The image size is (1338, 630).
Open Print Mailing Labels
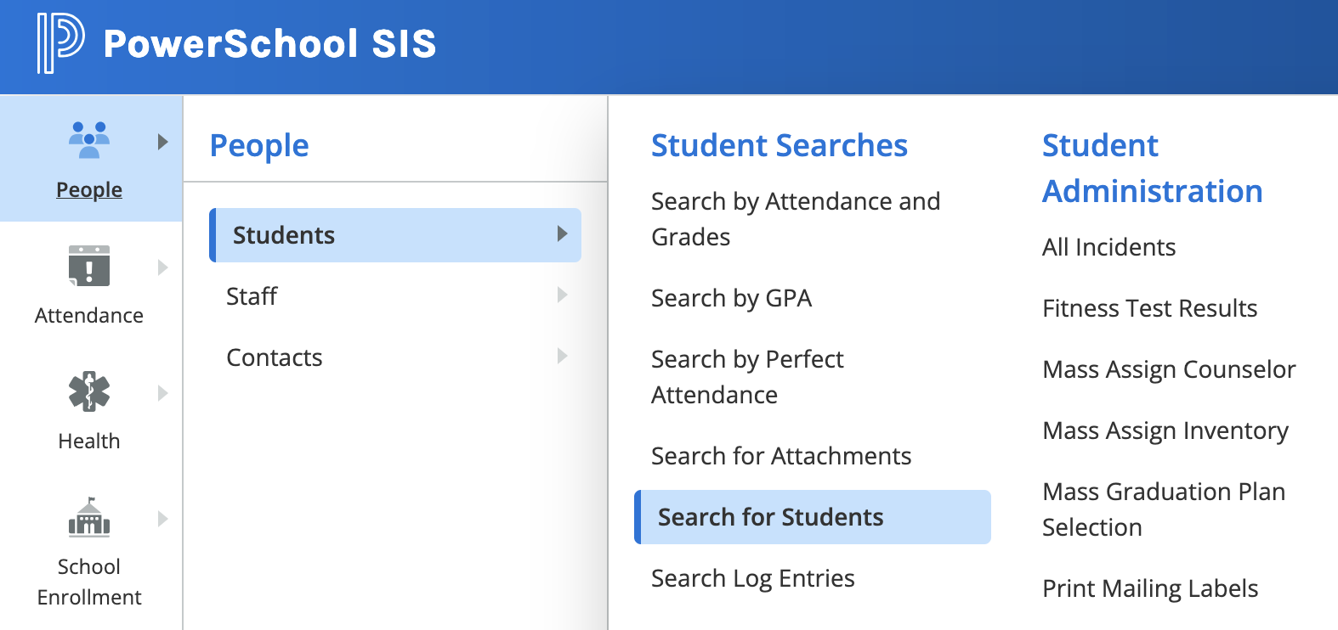click(x=1151, y=588)
